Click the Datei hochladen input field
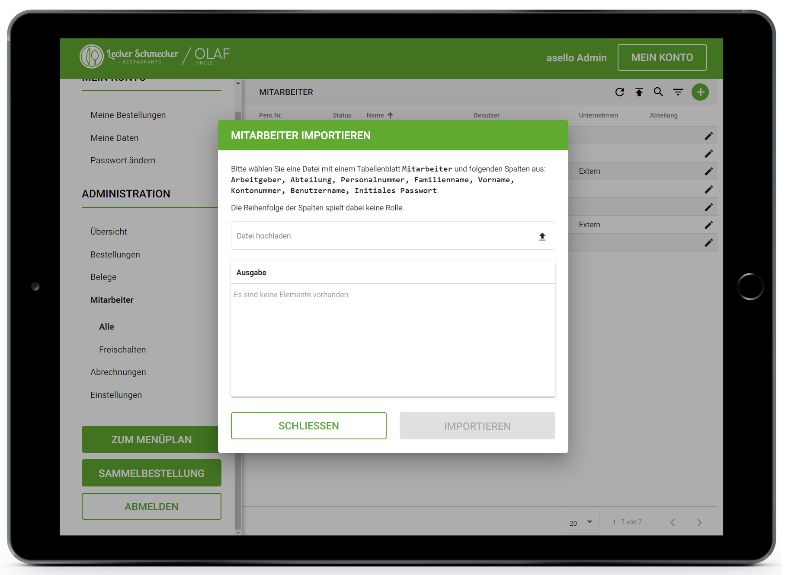This screenshot has width=785, height=575. coord(381,236)
